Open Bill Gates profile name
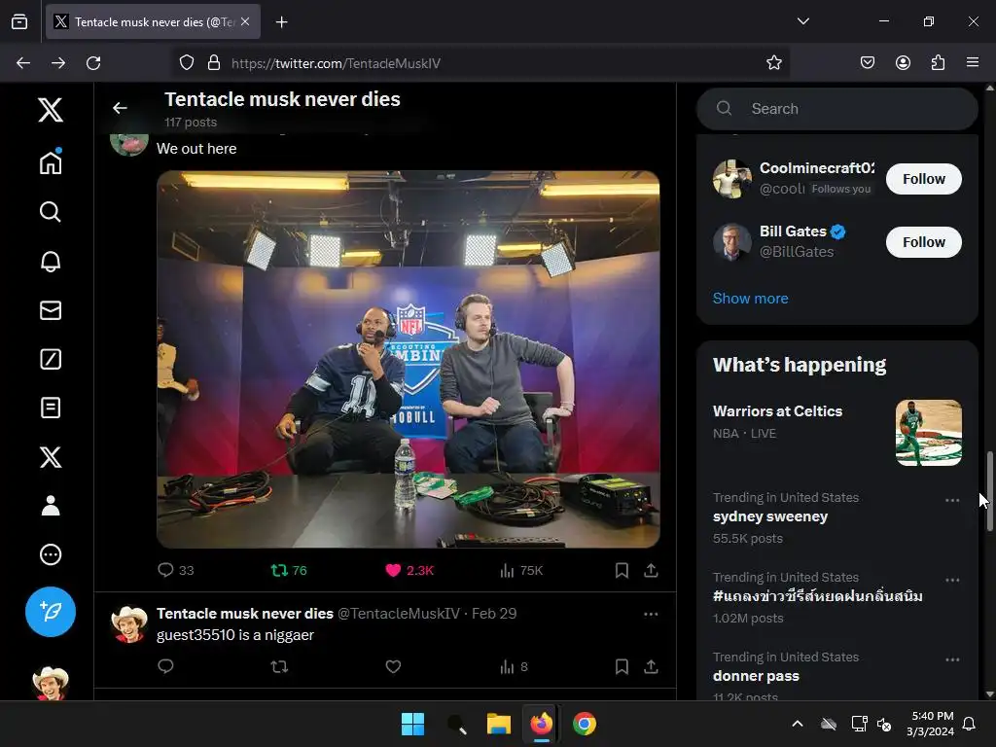The width and height of the screenshot is (996, 747). click(793, 231)
